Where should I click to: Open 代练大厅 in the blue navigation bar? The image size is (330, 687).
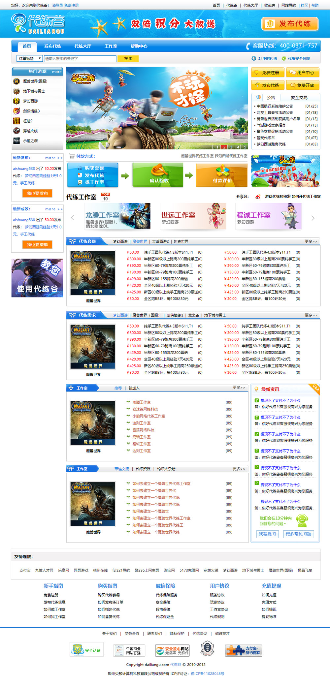point(82,46)
